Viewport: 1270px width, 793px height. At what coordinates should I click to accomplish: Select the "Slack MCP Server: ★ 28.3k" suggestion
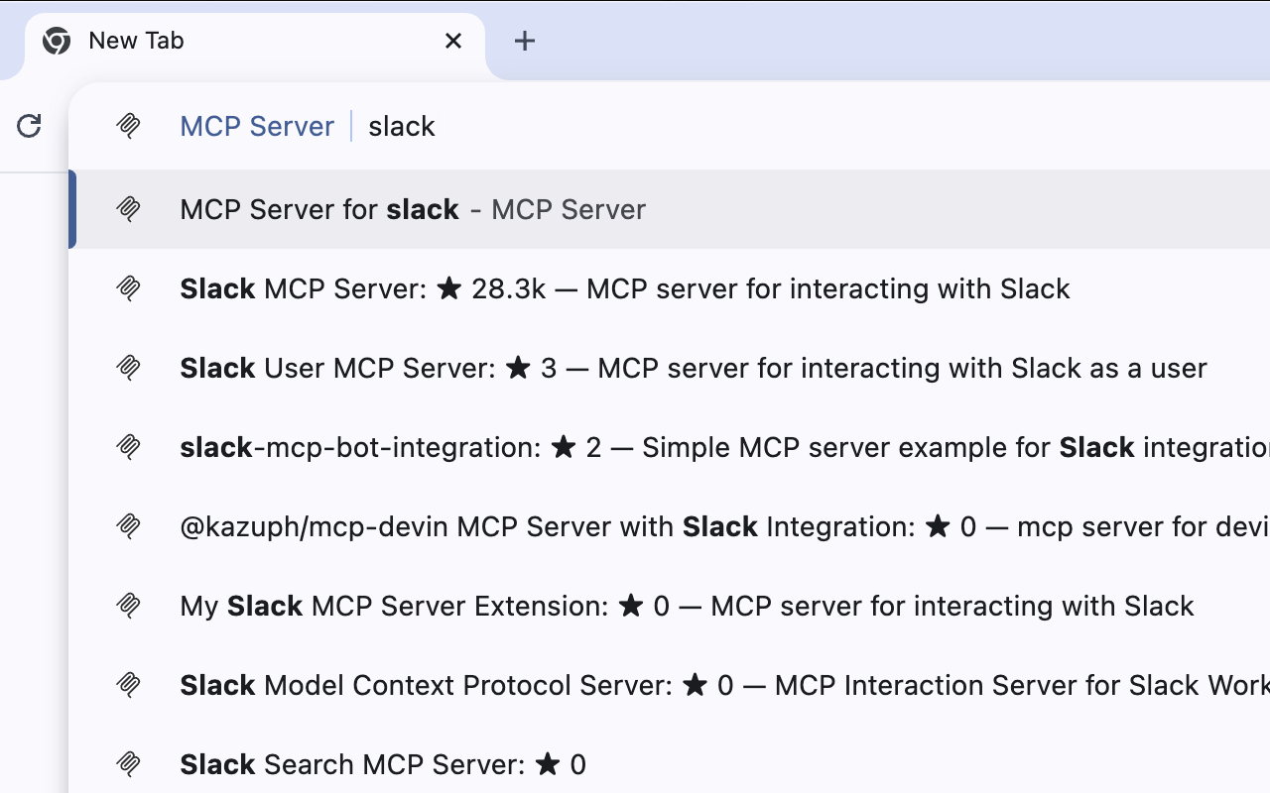click(624, 288)
